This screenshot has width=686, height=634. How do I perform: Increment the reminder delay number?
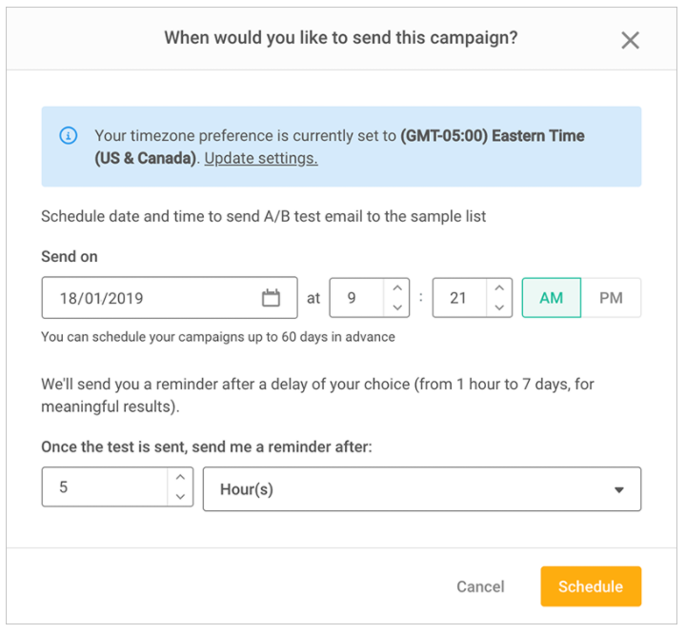tap(181, 477)
